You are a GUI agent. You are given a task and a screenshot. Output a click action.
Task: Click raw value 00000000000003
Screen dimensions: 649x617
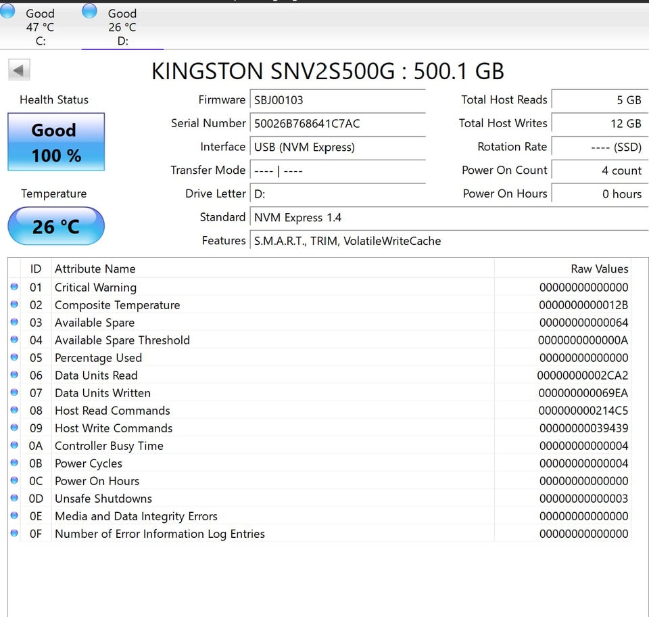coord(583,499)
